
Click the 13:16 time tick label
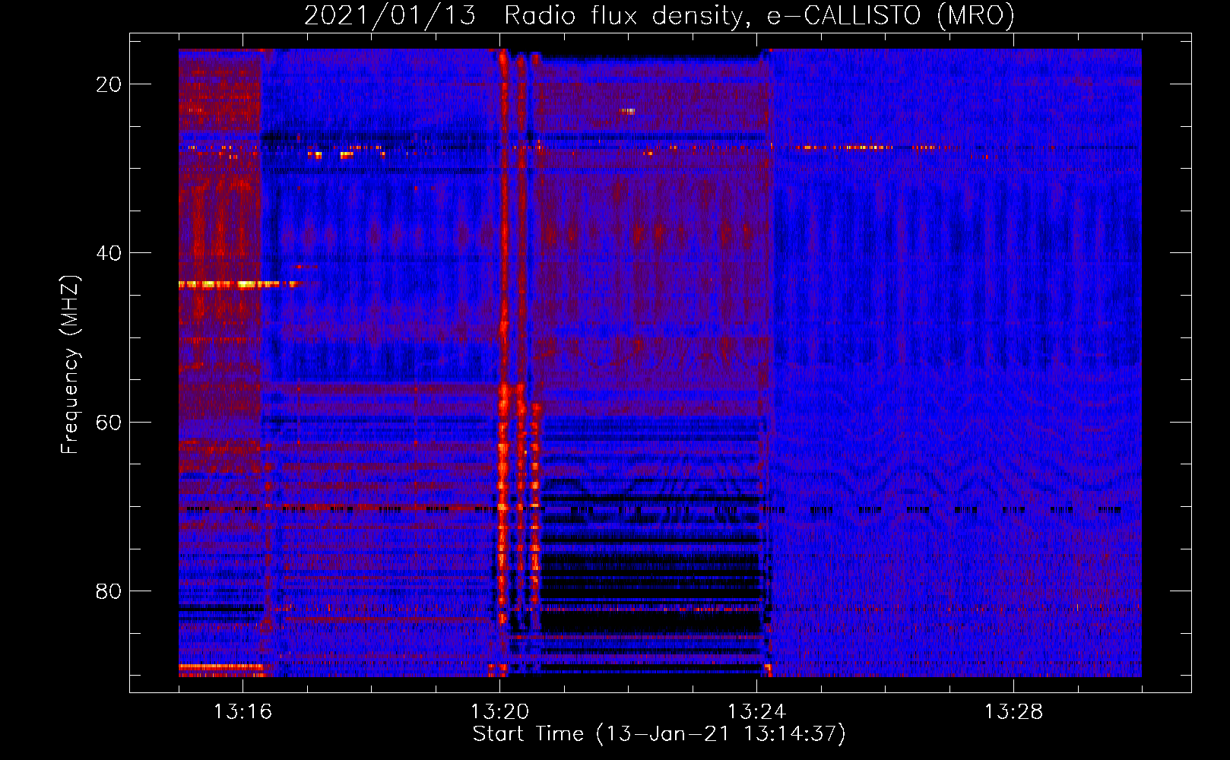(243, 711)
